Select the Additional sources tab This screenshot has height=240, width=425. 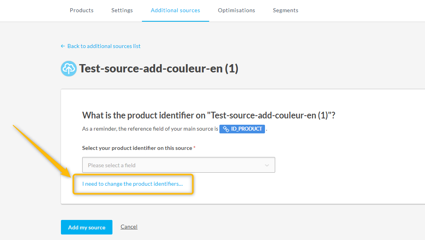coord(175,10)
